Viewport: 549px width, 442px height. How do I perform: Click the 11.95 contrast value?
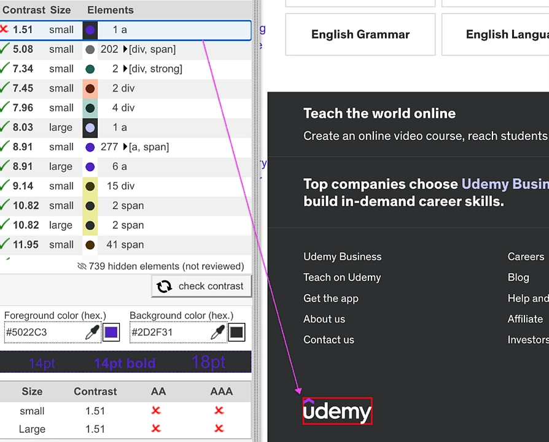click(x=26, y=244)
